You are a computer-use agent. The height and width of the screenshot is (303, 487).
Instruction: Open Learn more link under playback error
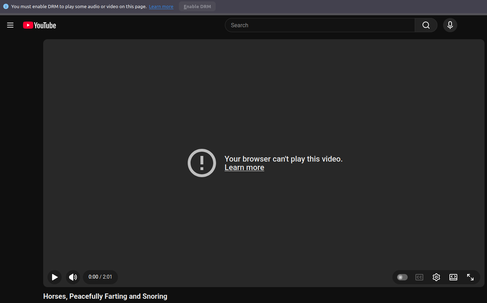tap(244, 168)
